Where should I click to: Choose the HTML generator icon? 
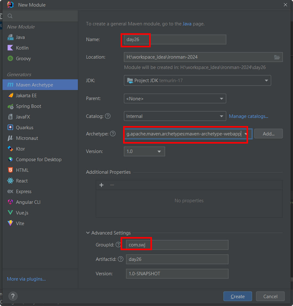tap(10, 170)
